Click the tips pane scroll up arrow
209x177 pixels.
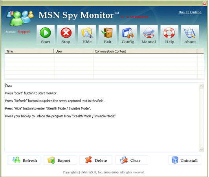pos(201,86)
